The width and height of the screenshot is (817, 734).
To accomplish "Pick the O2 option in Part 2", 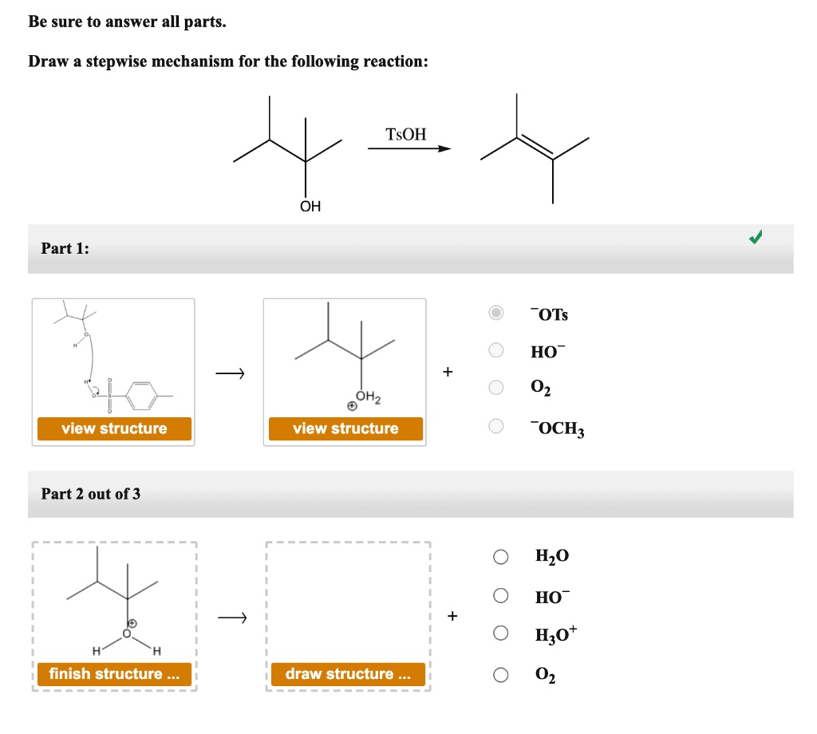I will coord(501,674).
